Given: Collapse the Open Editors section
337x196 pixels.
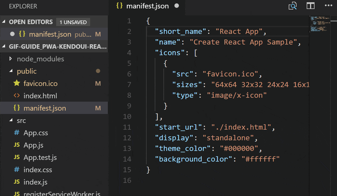Looking at the screenshot, I should (x=4, y=22).
